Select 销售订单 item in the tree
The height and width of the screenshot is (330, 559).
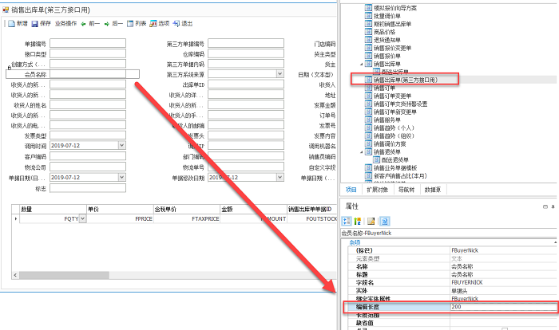pos(385,88)
